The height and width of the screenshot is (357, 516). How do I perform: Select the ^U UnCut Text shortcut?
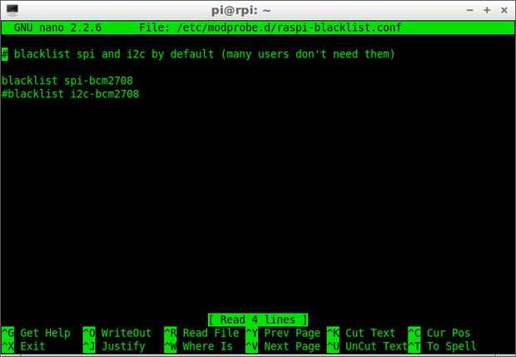[367, 346]
